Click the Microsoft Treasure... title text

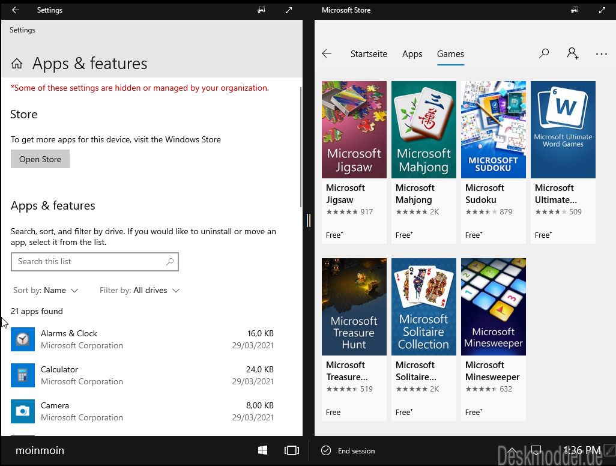(x=347, y=371)
